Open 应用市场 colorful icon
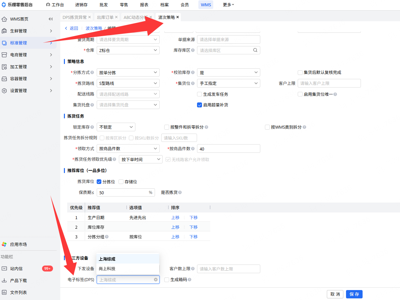 [4, 244]
